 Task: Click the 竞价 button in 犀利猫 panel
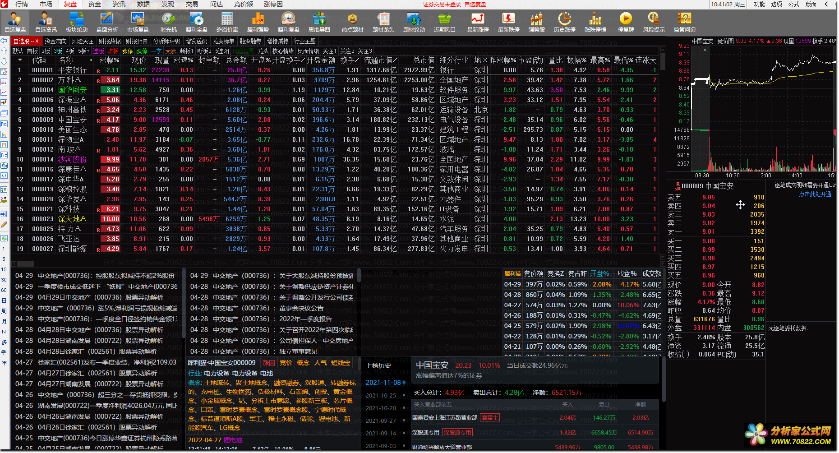click(286, 363)
